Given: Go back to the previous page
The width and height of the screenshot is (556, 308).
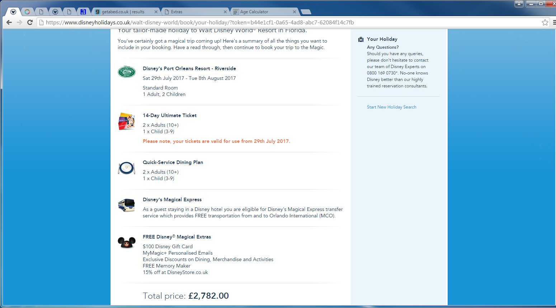Looking at the screenshot, I should (9, 22).
